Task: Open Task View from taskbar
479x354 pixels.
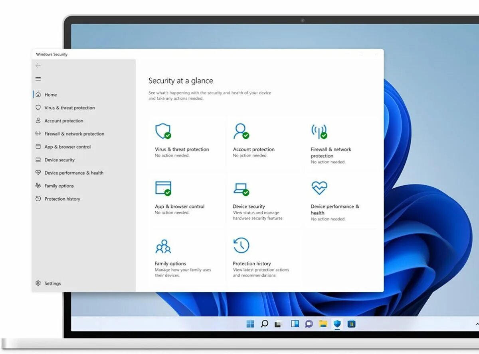Action: pos(279,324)
